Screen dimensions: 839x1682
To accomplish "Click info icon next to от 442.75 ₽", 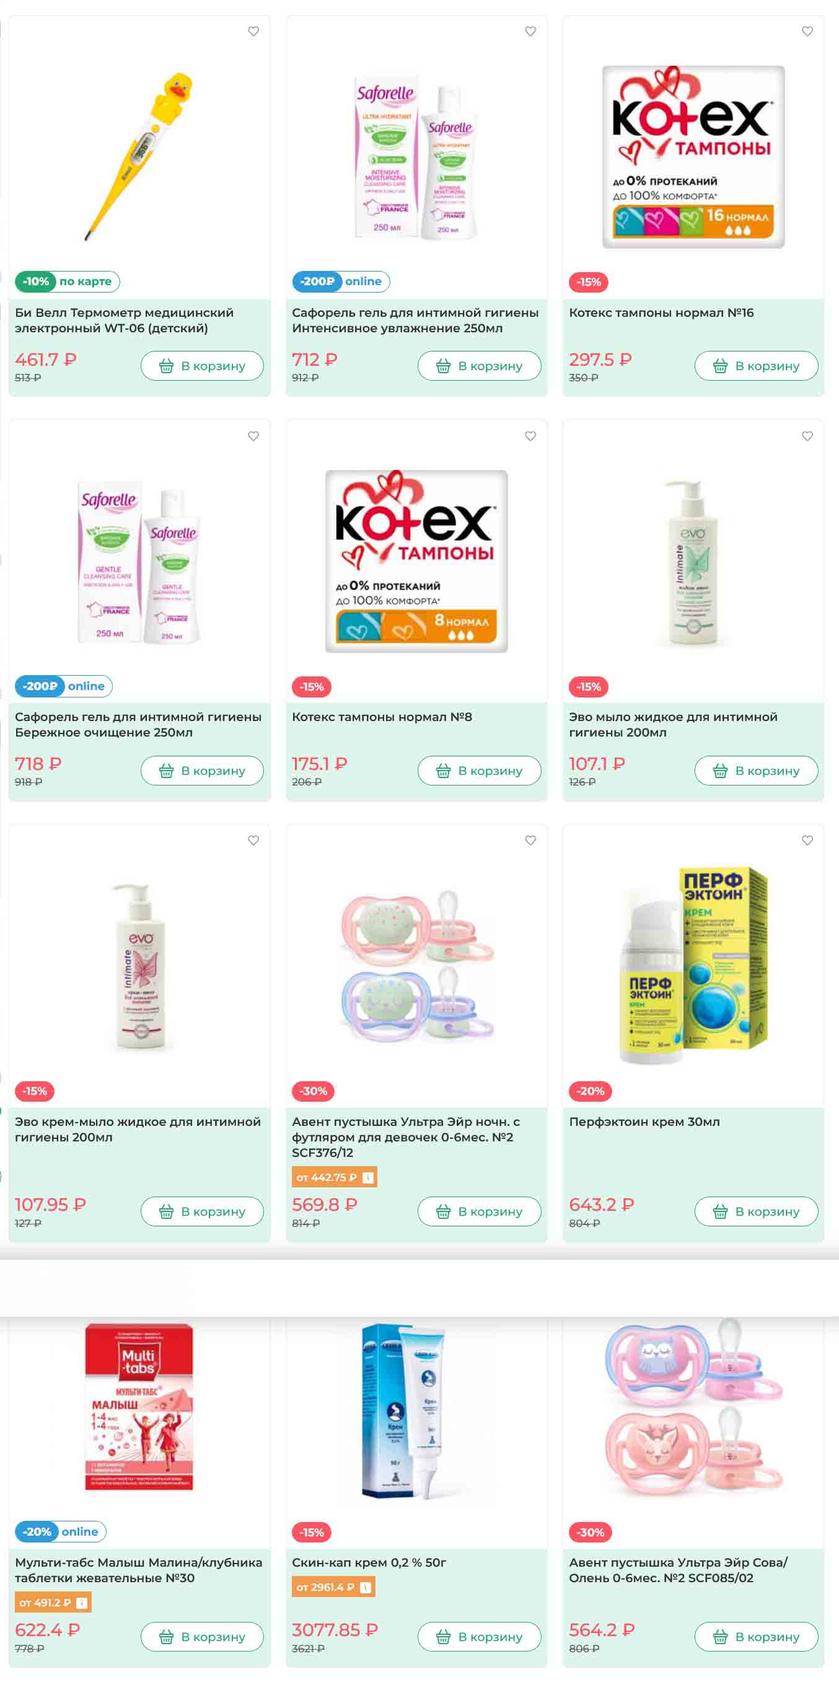I will tap(368, 1177).
